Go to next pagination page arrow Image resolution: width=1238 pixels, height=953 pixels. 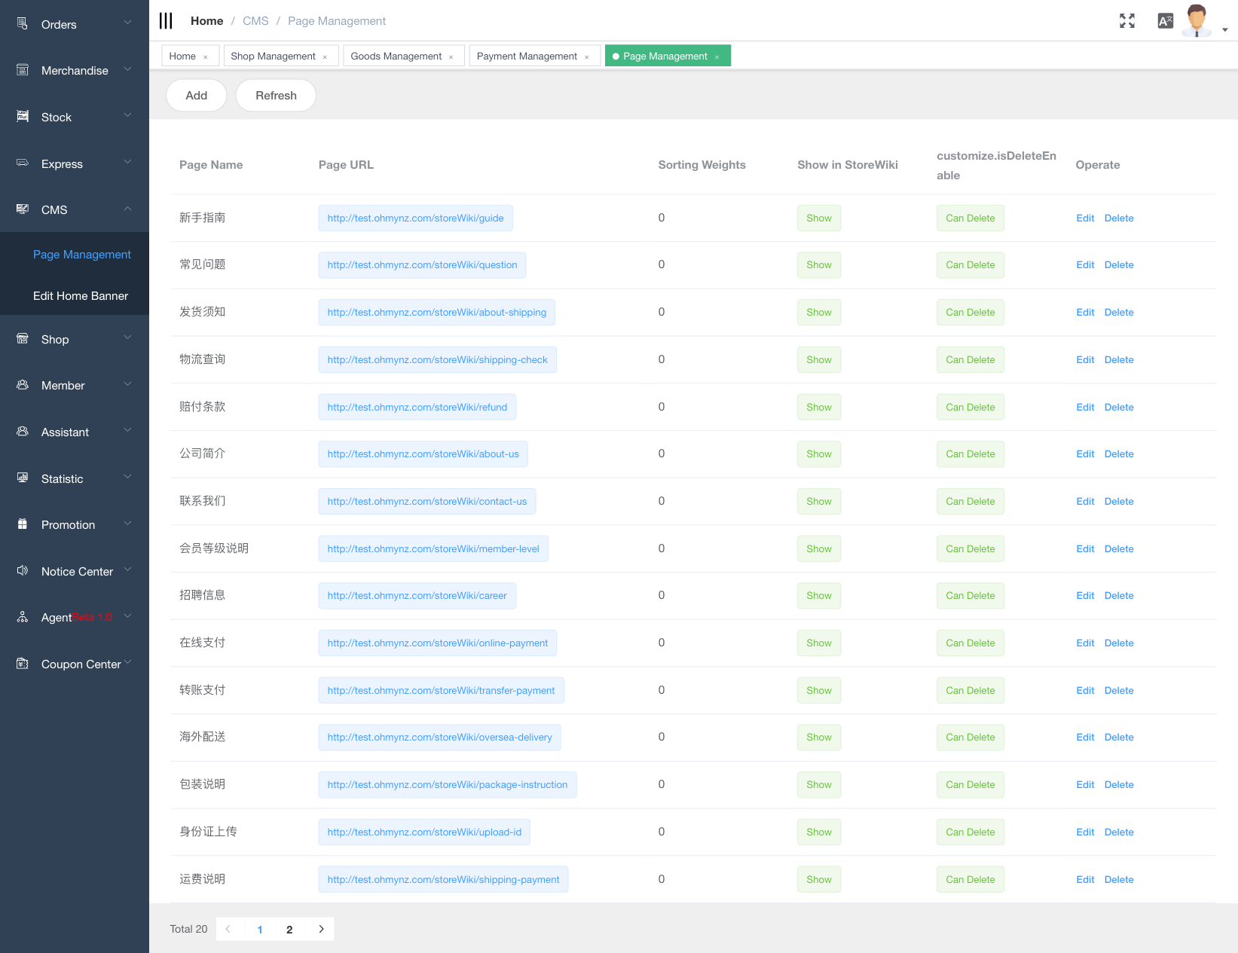pos(321,929)
